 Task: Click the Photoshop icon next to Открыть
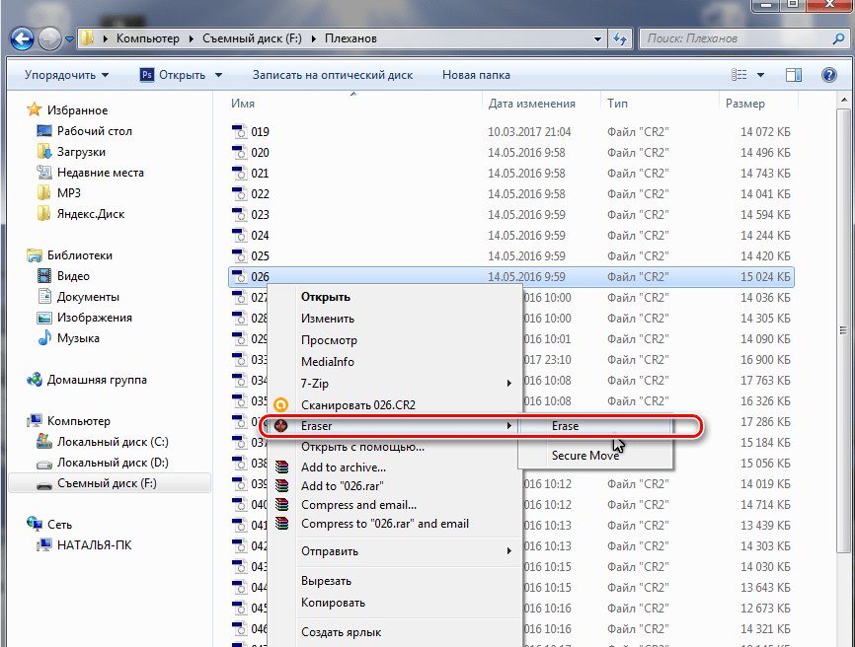147,75
